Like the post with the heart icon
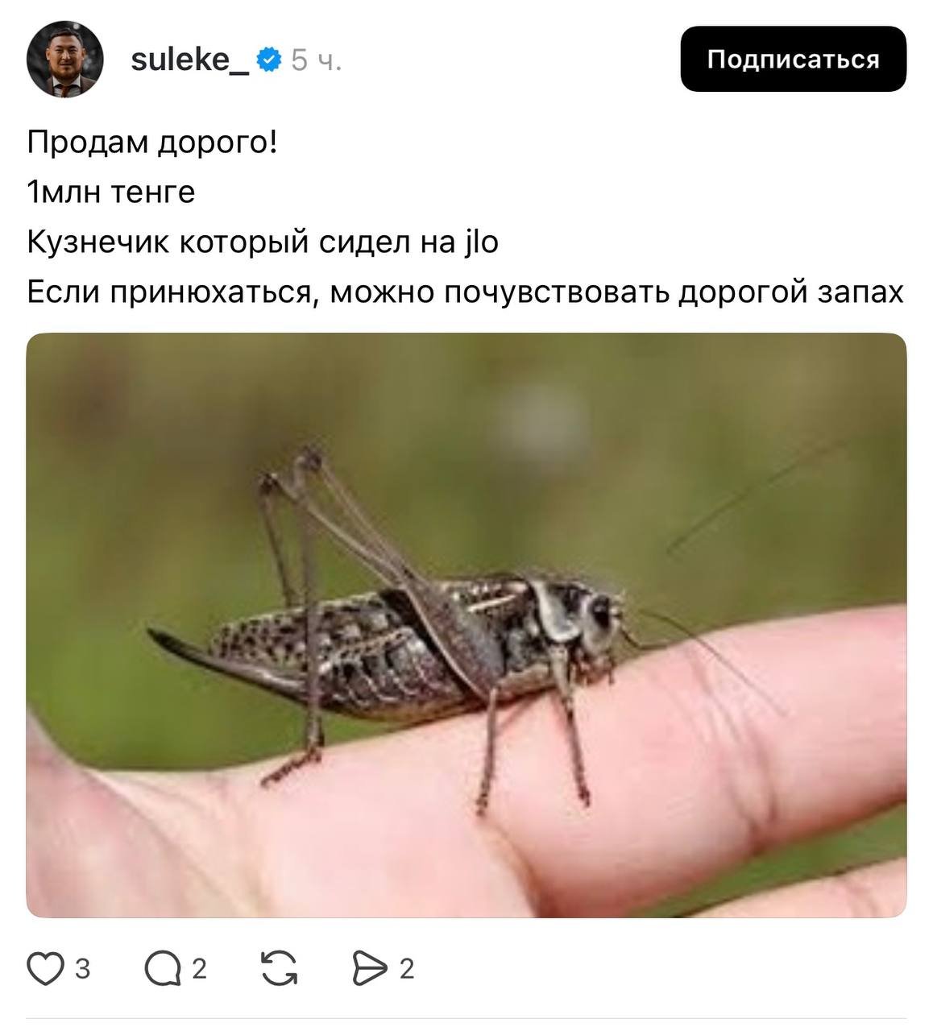 click(x=45, y=968)
